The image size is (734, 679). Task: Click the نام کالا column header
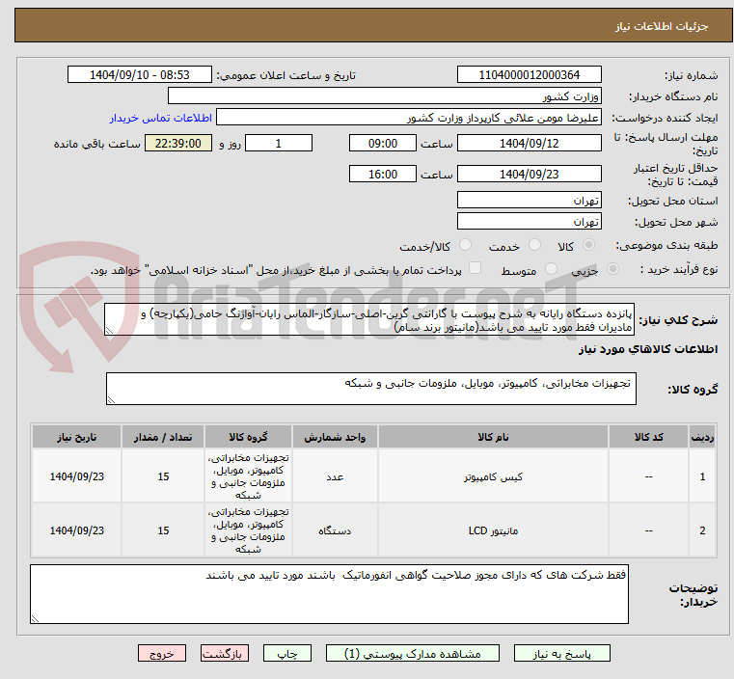pos(493,437)
